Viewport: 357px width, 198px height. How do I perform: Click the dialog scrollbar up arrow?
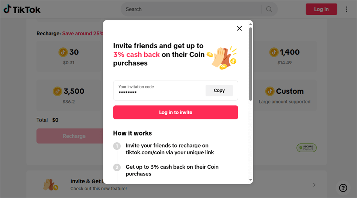251,24
